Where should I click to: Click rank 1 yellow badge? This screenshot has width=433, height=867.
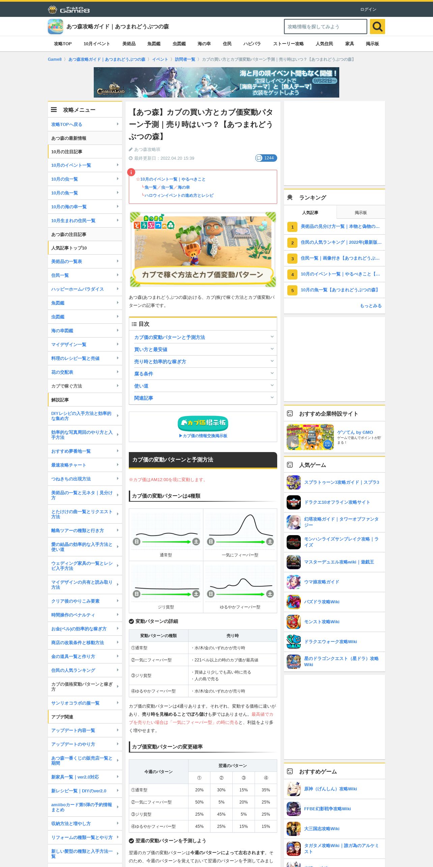[292, 227]
